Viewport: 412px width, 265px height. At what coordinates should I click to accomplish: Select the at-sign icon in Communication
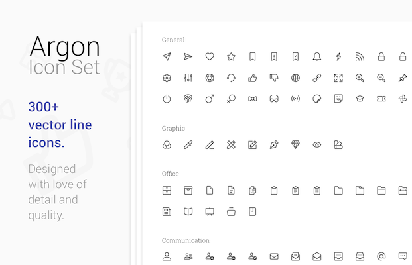(x=381, y=256)
